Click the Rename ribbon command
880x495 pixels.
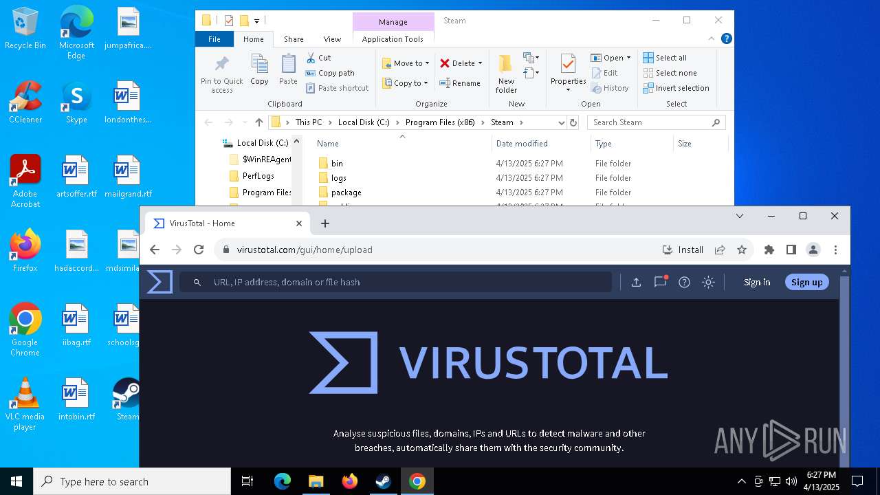(x=460, y=83)
